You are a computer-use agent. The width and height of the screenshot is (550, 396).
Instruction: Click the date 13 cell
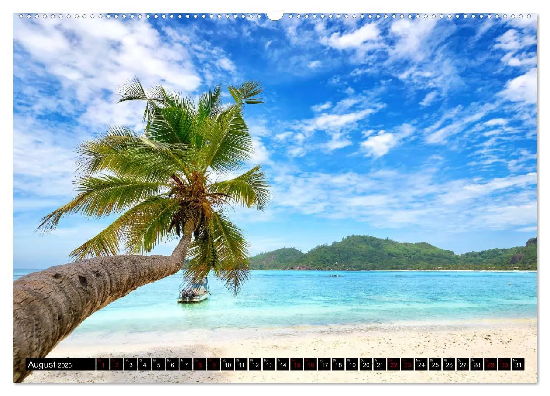(x=269, y=365)
